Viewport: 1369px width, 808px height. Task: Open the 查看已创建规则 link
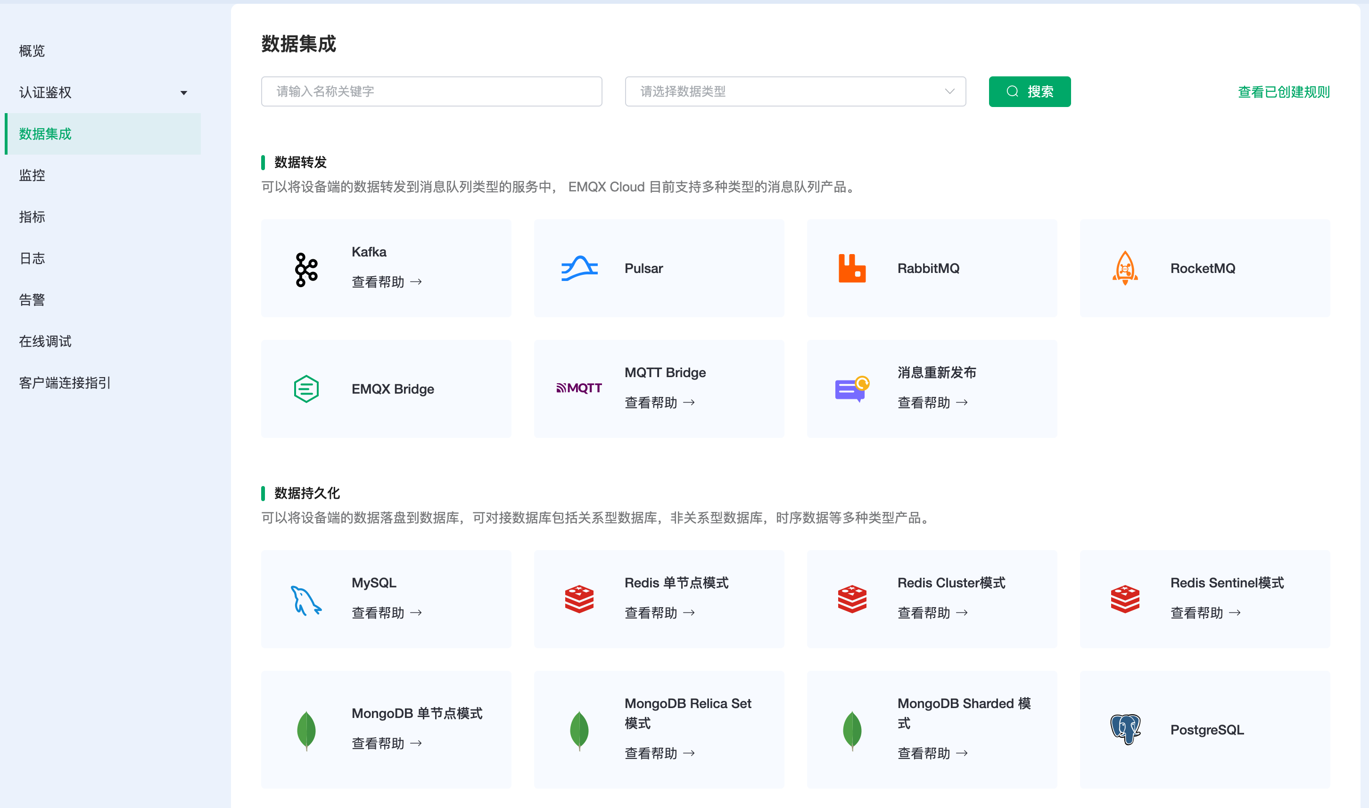point(1283,92)
